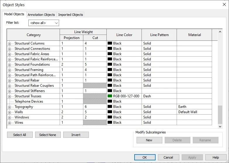Click Telephone Devices line color swatch
This screenshot has width=229, height=163.
(x=110, y=101)
